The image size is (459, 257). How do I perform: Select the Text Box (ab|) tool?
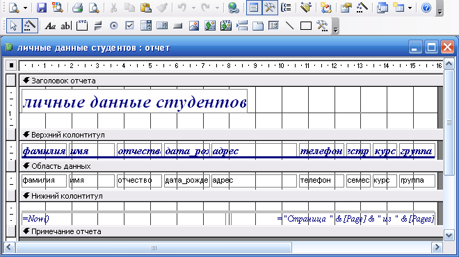66,26
